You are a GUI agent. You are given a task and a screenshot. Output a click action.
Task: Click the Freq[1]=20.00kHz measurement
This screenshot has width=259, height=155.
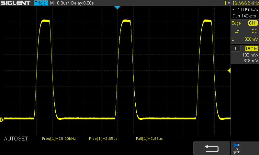click(59, 139)
